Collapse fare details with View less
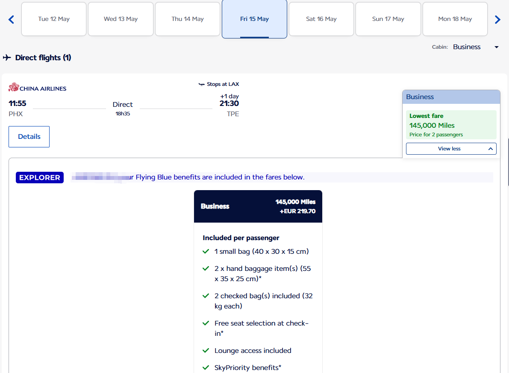The height and width of the screenshot is (373, 509). [451, 149]
